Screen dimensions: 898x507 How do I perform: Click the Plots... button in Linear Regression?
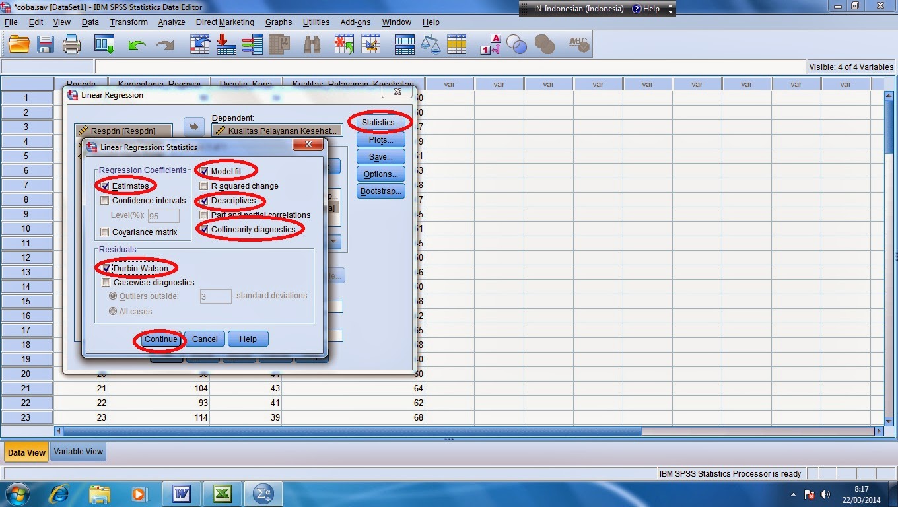coord(381,140)
